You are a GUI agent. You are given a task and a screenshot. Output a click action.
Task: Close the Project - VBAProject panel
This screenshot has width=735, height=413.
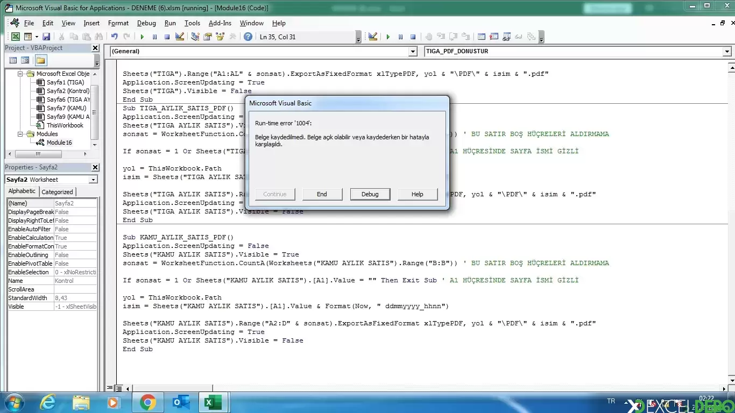point(95,48)
